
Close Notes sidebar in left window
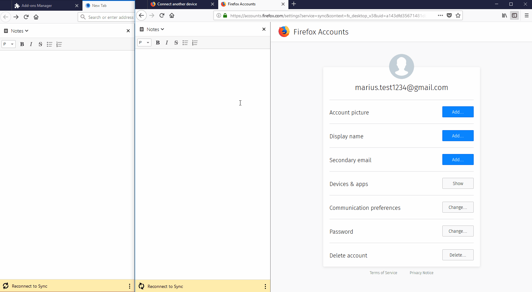[128, 31]
